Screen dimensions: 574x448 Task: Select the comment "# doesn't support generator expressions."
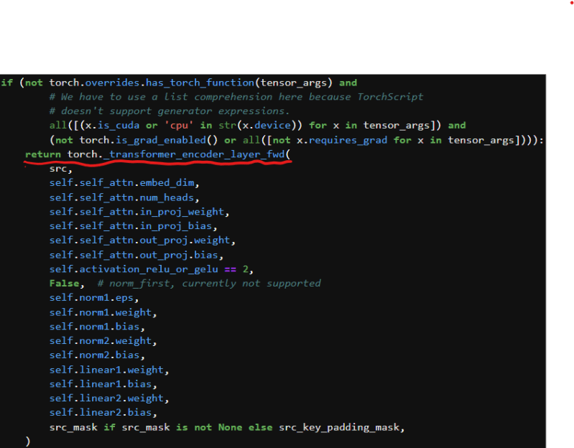click(x=170, y=111)
